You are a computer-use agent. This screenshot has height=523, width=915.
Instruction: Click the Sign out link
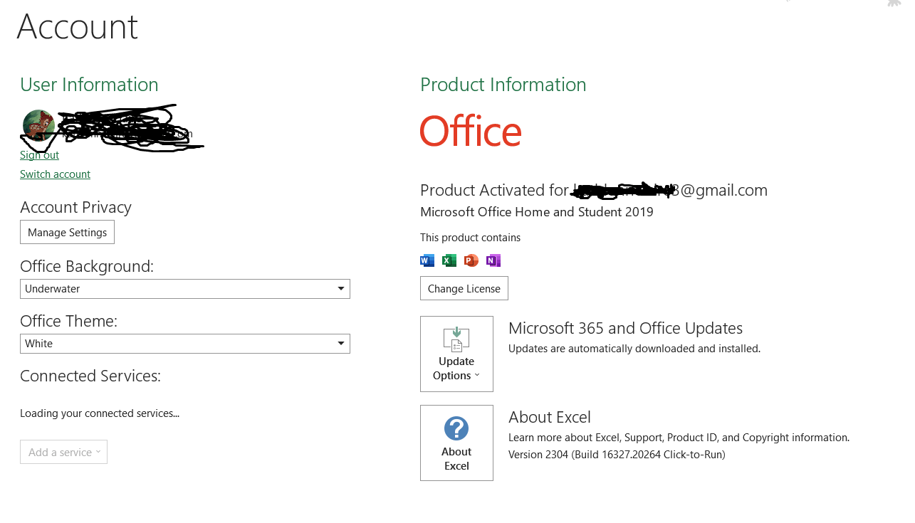39,154
